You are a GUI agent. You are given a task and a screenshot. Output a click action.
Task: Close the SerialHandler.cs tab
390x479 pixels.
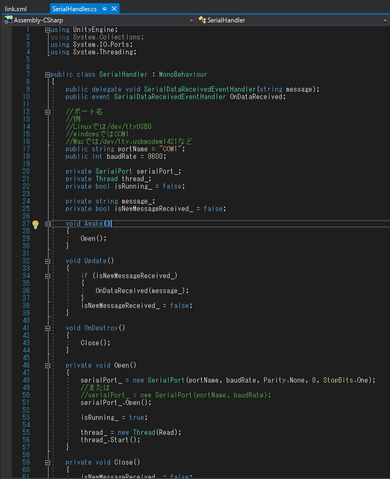point(114,9)
